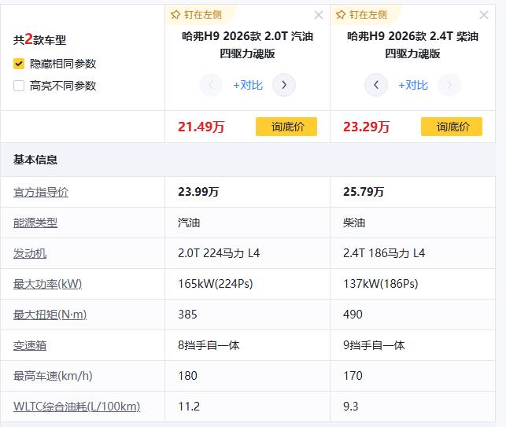Click the 9.3 fuel consumption value
This screenshot has width=506, height=427.
tap(351, 407)
